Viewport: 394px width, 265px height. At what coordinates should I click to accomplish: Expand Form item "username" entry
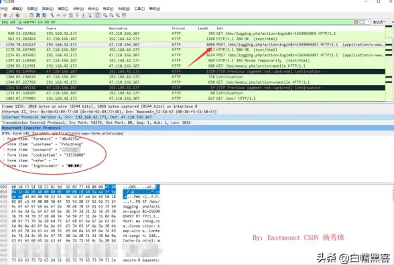click(4, 145)
